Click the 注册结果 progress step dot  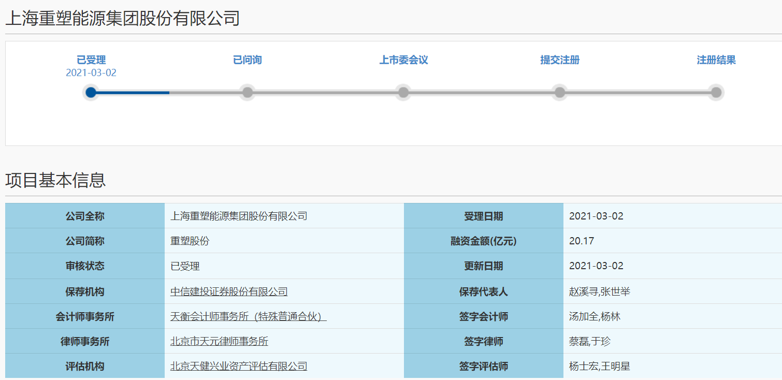coord(716,93)
